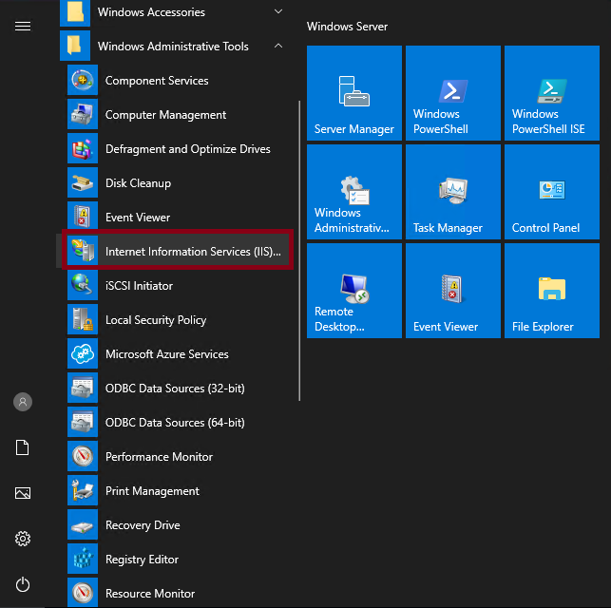Open the Registry Editor cube icon

[83, 559]
